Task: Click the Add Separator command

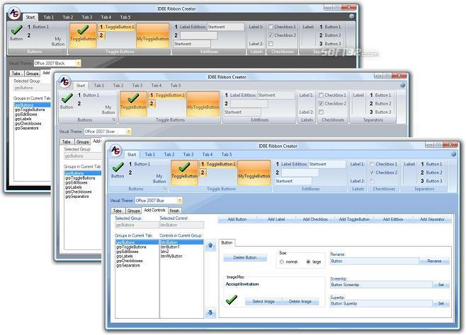Action: (x=432, y=219)
